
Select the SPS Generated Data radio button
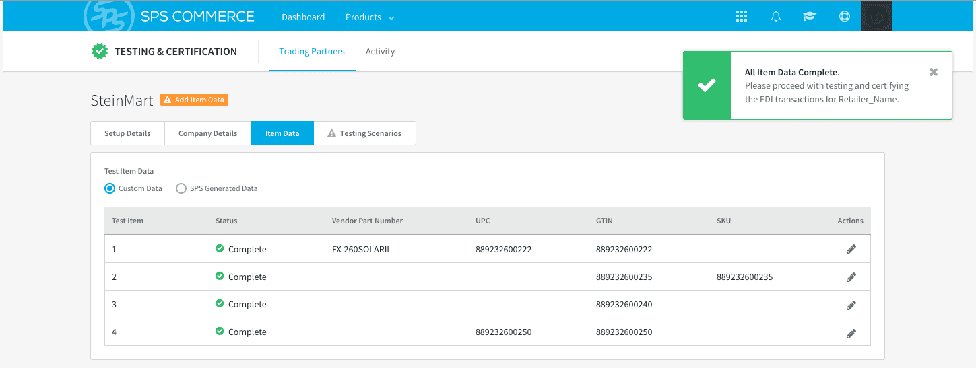coord(181,188)
